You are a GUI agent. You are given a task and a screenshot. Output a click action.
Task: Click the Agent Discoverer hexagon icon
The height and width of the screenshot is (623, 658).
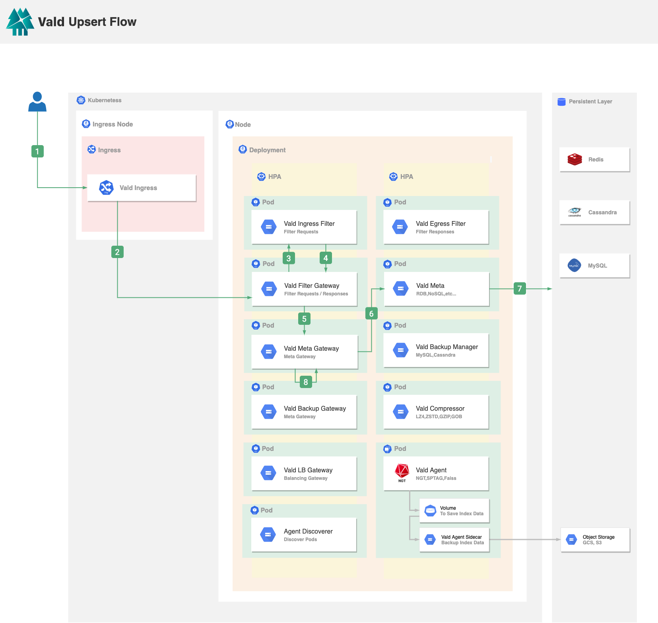[x=268, y=535]
